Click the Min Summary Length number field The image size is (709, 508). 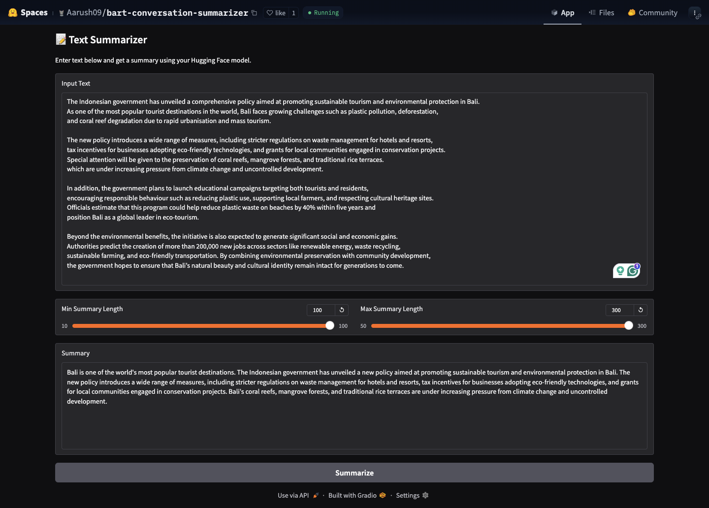coord(321,310)
